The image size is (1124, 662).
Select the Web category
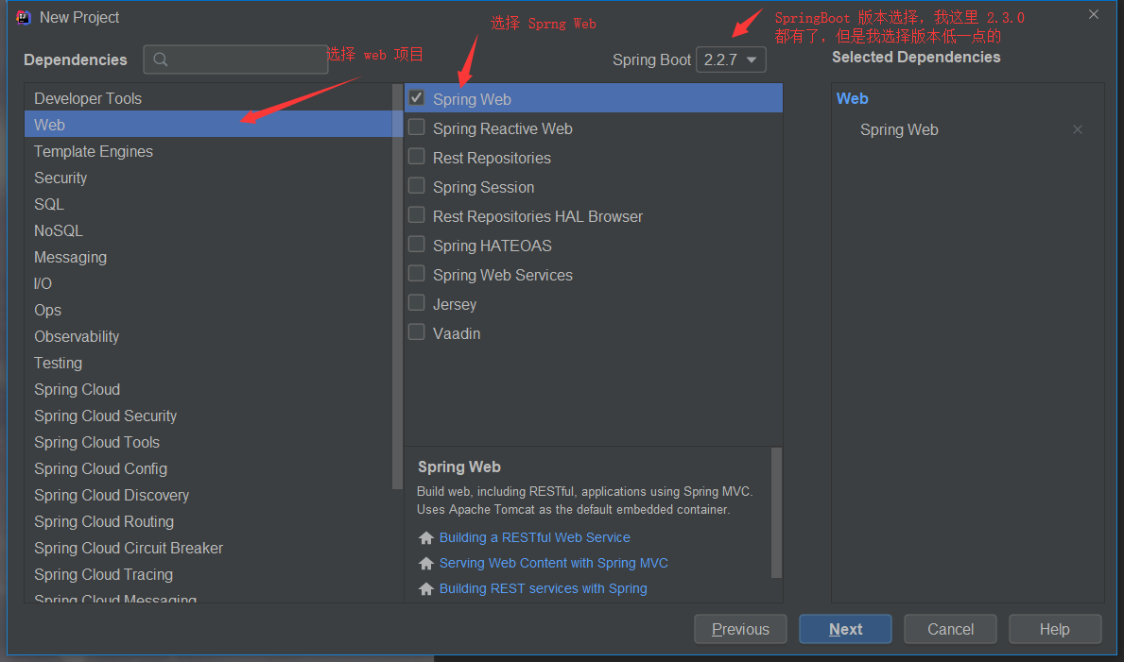coord(208,125)
